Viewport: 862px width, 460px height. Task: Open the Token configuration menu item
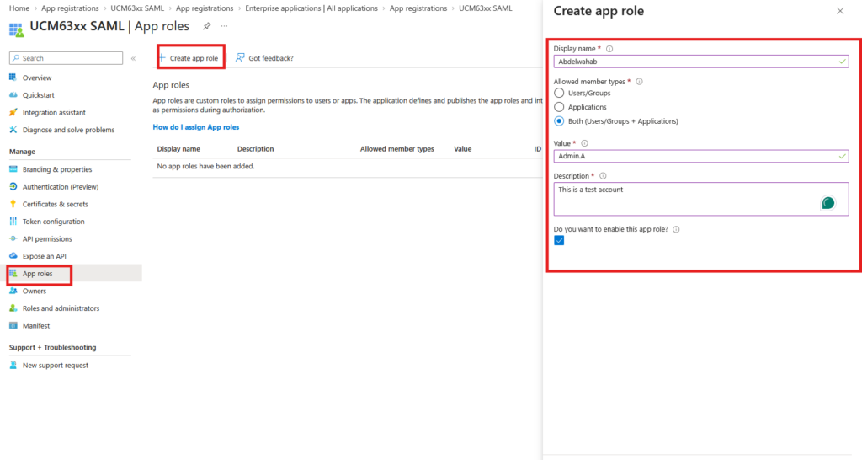53,222
